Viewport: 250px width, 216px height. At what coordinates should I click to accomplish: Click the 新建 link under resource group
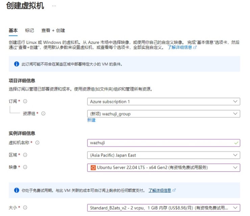pos(91,120)
